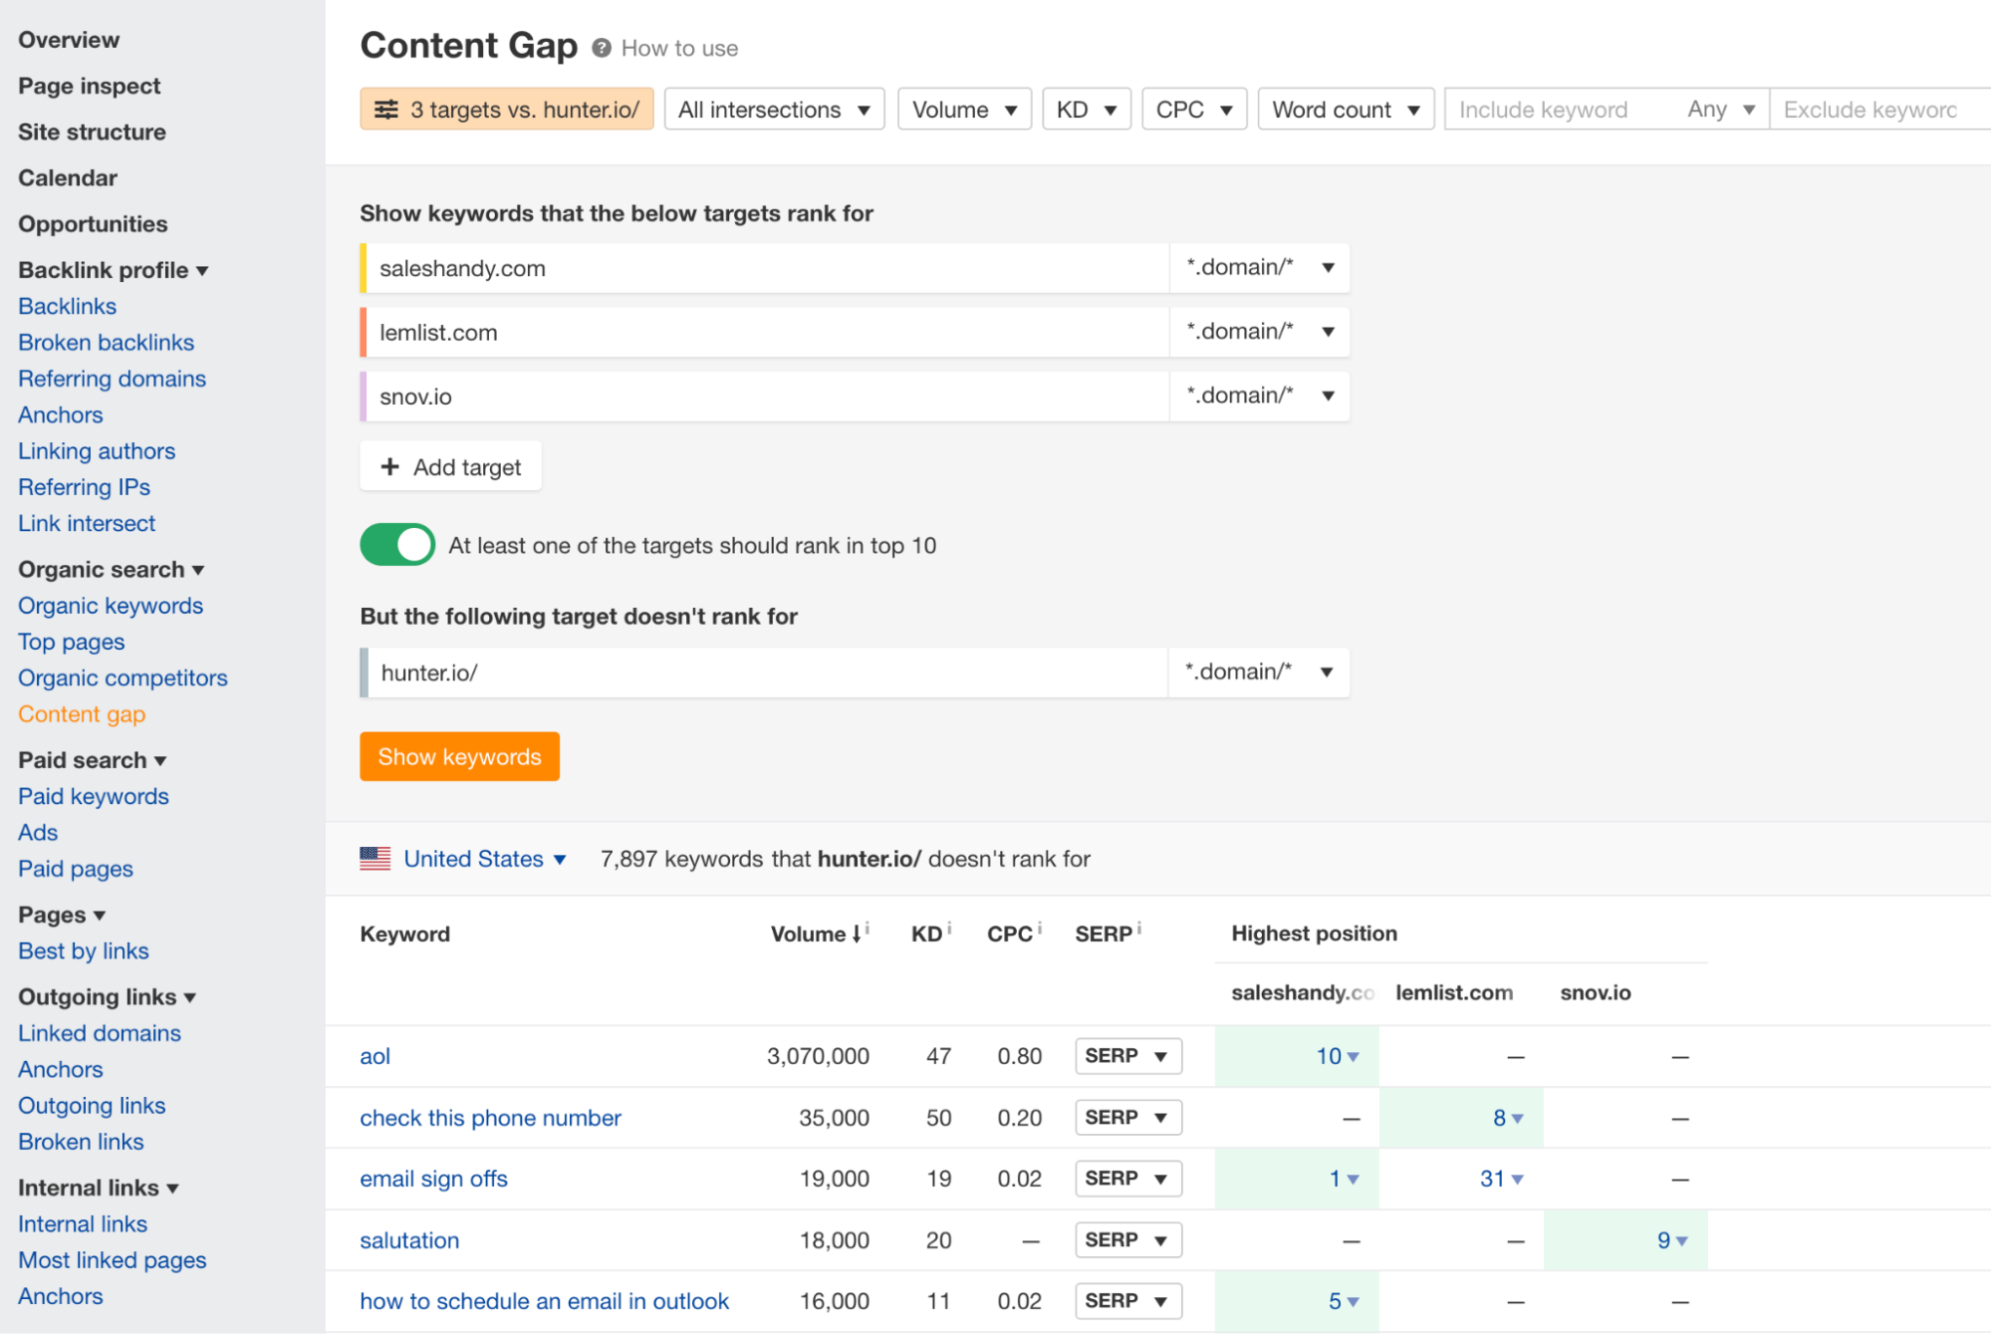Open Calendar in the sidebar

coord(68,177)
